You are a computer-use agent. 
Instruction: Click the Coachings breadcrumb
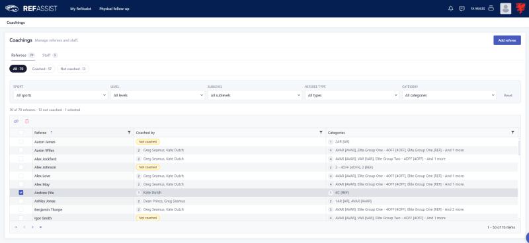tap(16, 22)
